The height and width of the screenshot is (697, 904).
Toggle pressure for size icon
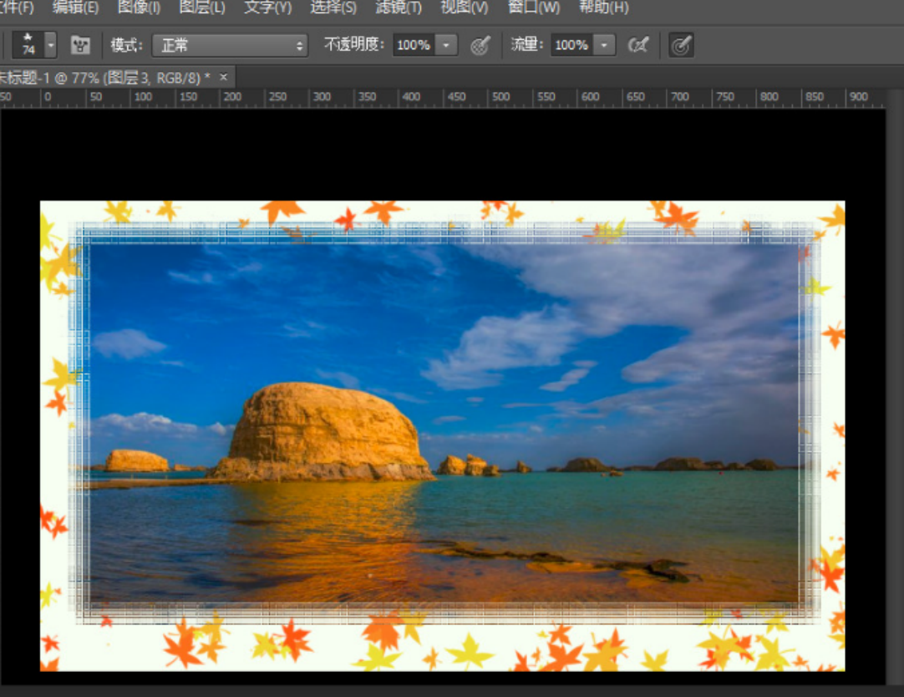(x=681, y=45)
